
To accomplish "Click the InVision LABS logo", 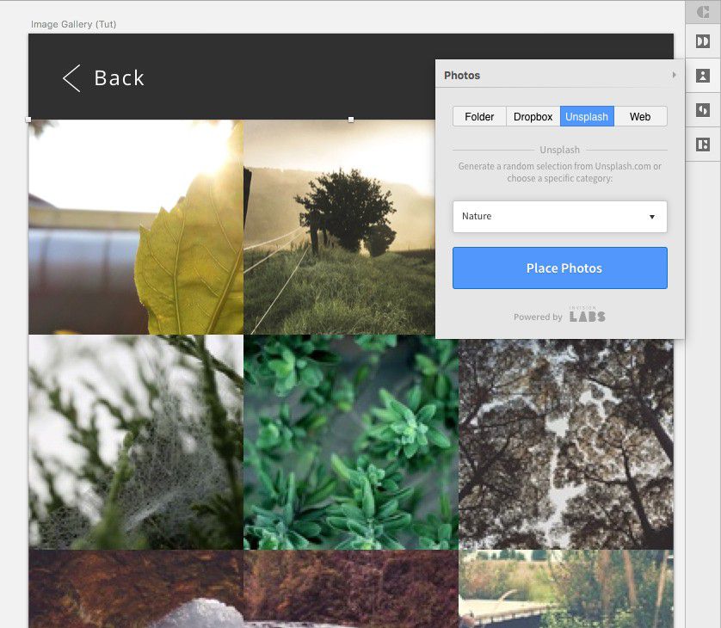I will click(587, 315).
